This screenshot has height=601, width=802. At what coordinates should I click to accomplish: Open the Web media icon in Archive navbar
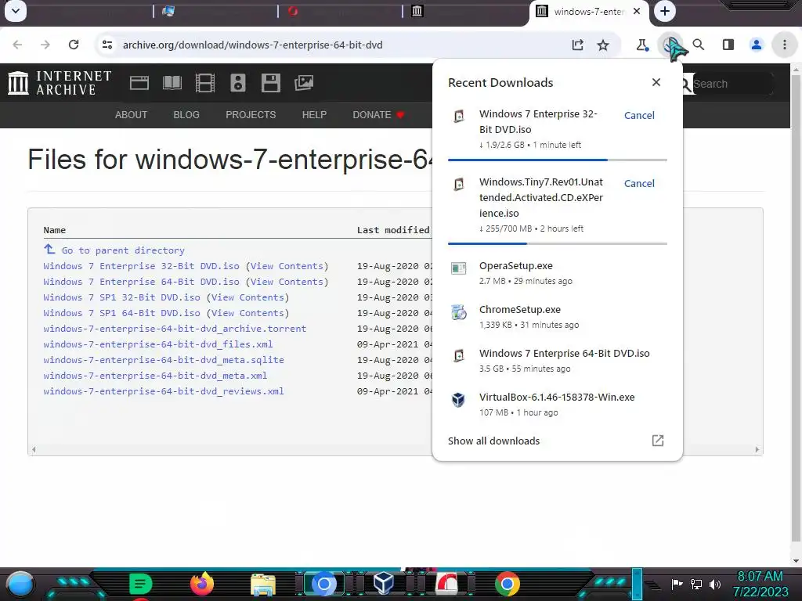coord(139,83)
